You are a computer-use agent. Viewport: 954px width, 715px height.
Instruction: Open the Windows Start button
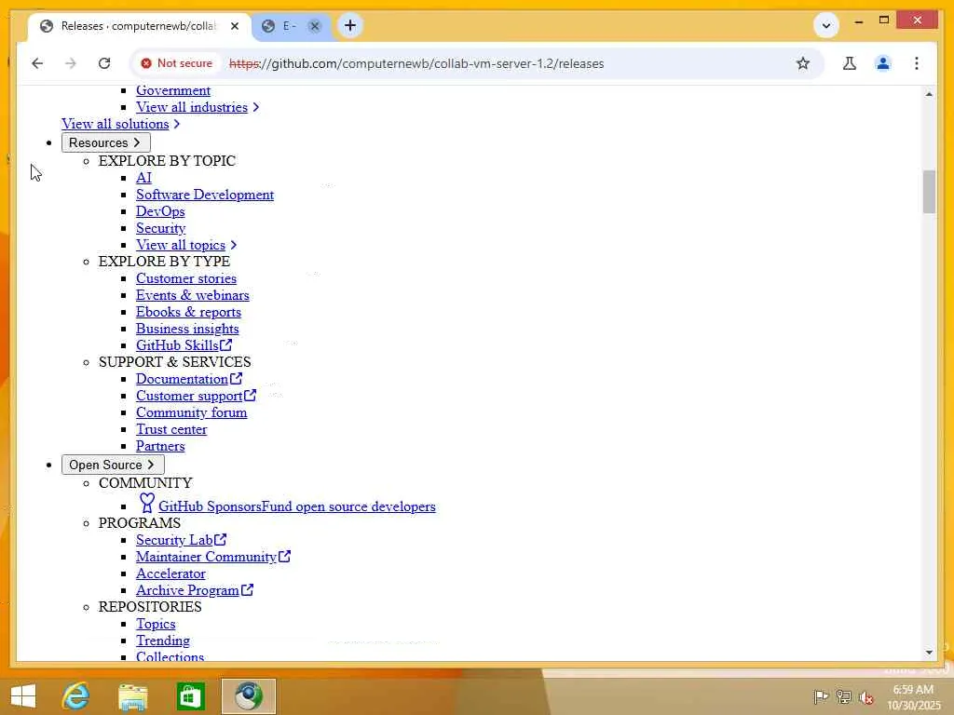coord(23,696)
